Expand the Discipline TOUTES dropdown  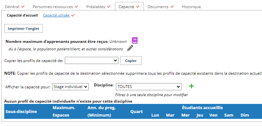click(148, 87)
